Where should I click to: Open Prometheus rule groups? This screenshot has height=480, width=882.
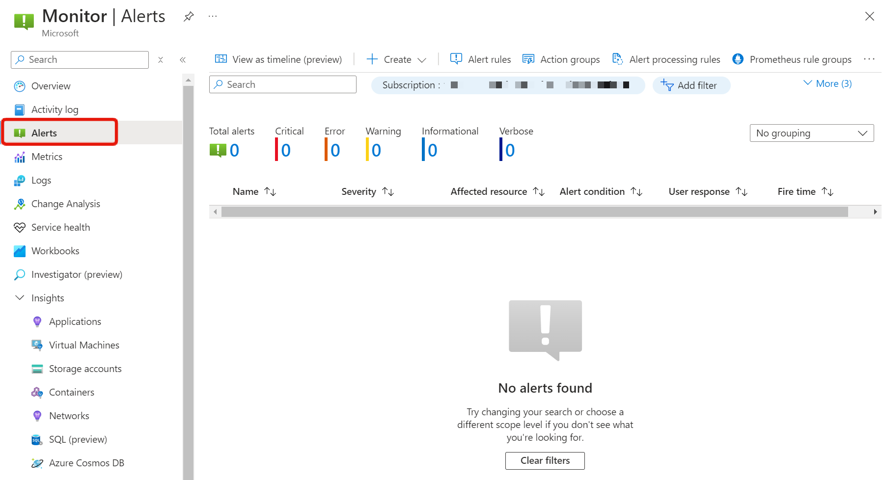pyautogui.click(x=792, y=59)
